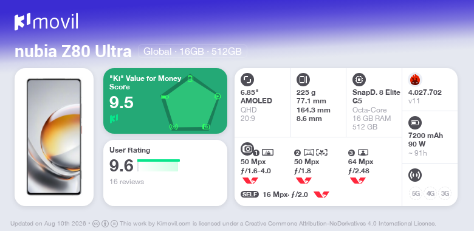Screen dimensions: 474x231
Task: Click the Global 16GB 512GB variant label
Action: 193,52
